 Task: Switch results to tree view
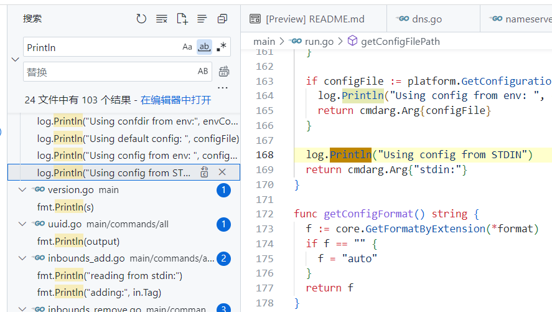[202, 19]
